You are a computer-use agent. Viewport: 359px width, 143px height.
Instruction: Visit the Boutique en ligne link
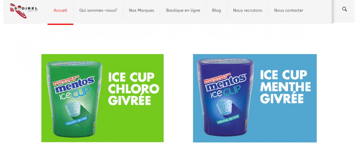click(x=183, y=10)
